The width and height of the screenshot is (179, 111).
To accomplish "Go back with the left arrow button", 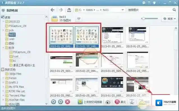I will click(x=52, y=10).
